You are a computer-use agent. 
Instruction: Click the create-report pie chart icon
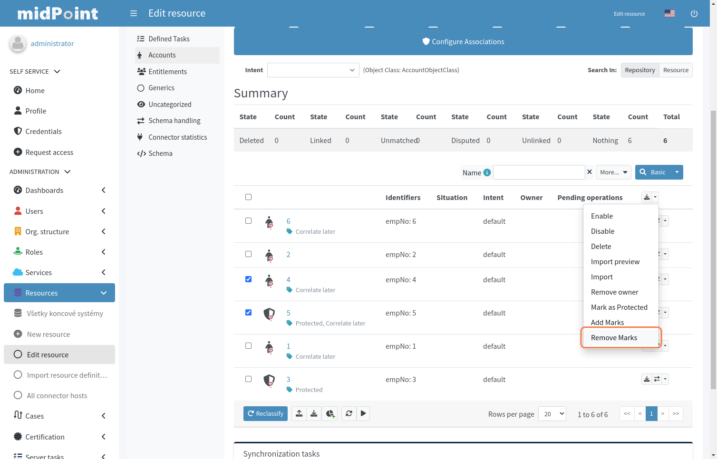(x=330, y=413)
